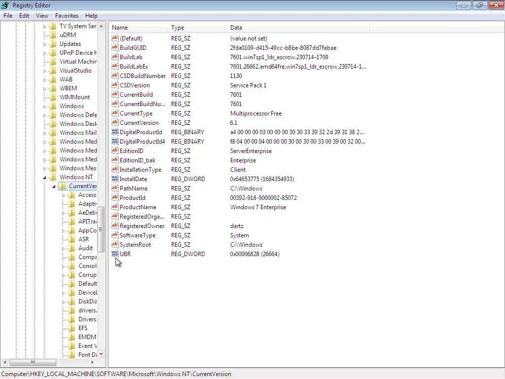505x379 pixels.
Task: Select the EditionID_bak value name
Action: [138, 160]
